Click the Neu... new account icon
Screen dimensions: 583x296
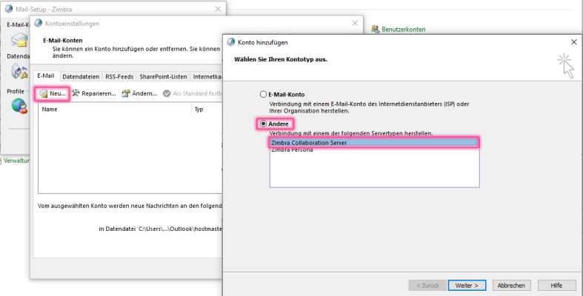44,94
